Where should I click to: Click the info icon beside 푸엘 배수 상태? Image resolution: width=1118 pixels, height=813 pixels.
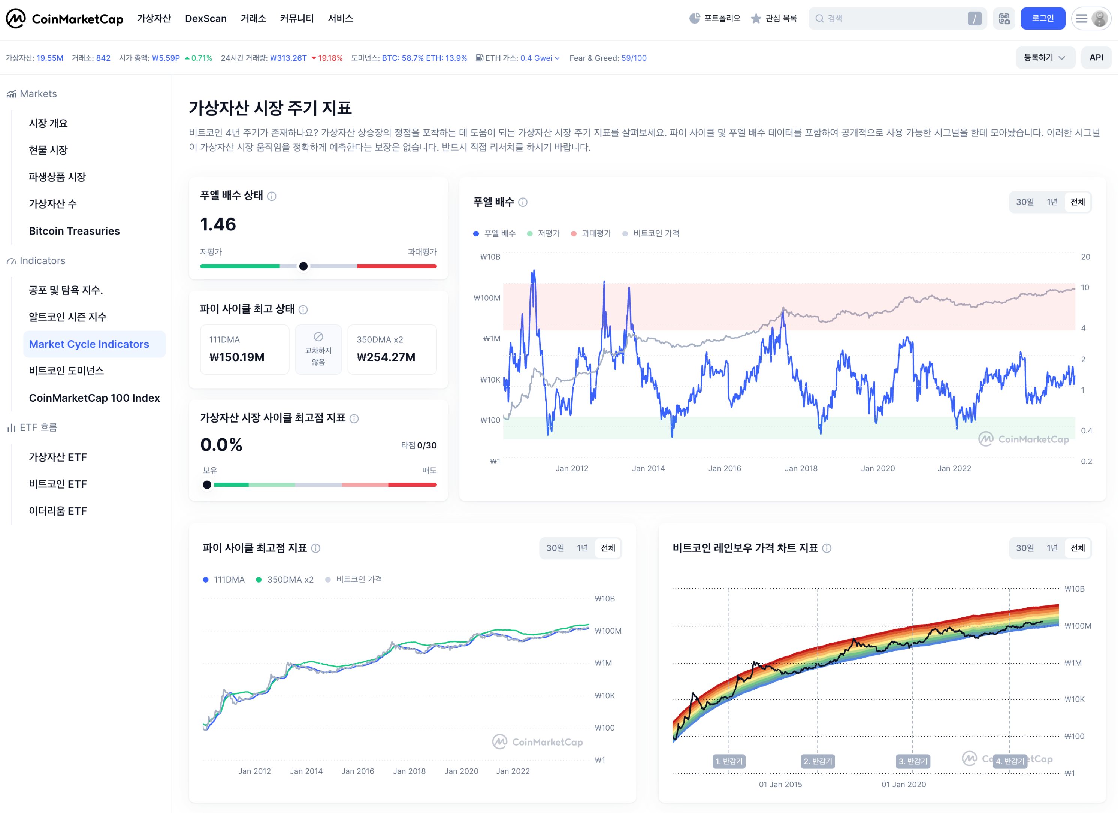click(272, 196)
